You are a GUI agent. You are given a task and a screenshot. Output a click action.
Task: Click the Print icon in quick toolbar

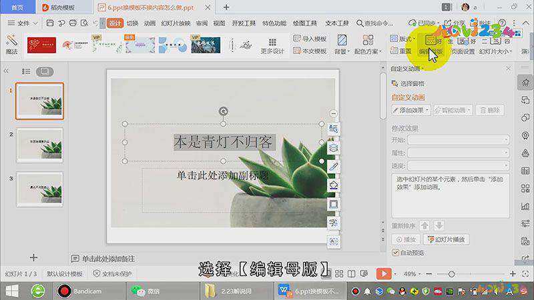click(73, 23)
